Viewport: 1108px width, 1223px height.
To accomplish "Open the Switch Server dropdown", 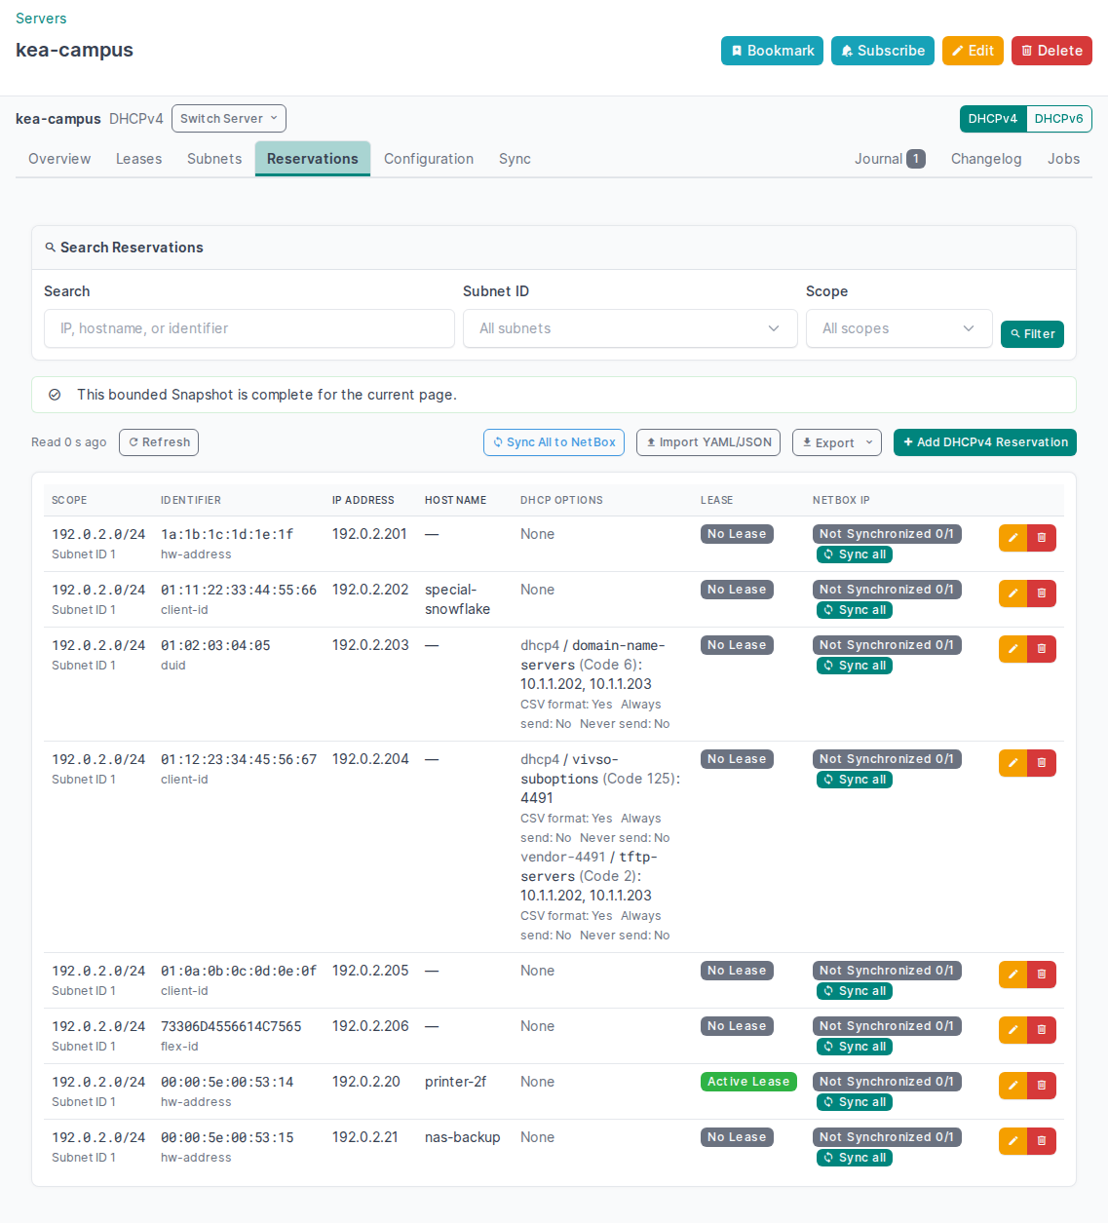I will tap(229, 119).
